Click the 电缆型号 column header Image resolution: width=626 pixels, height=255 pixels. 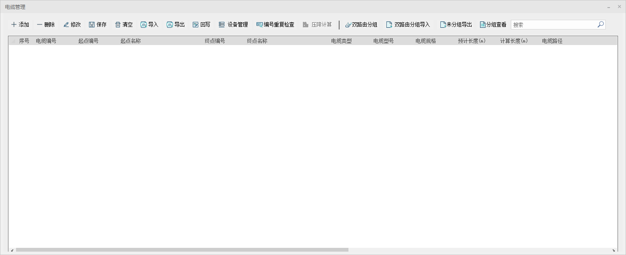[x=383, y=41]
